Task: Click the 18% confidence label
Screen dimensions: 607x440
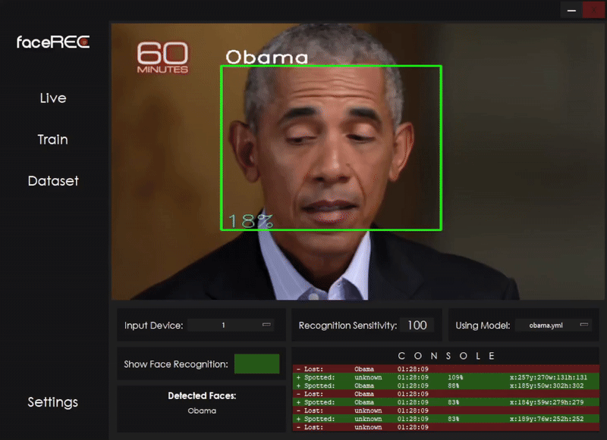Action: pos(249,220)
